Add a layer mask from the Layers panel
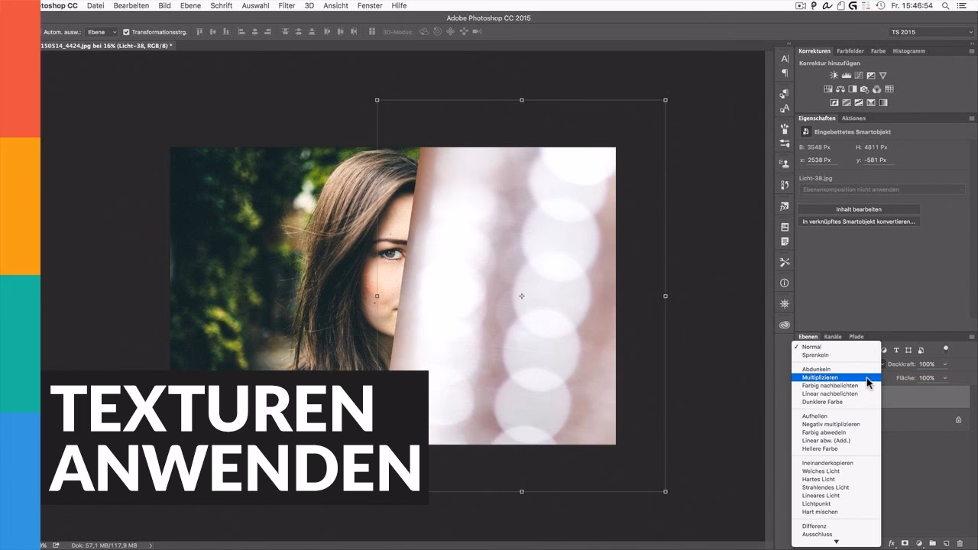 click(x=905, y=543)
